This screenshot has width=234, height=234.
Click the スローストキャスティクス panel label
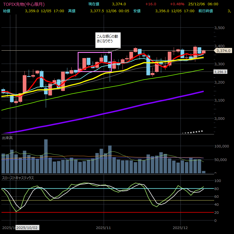click(x=18, y=178)
